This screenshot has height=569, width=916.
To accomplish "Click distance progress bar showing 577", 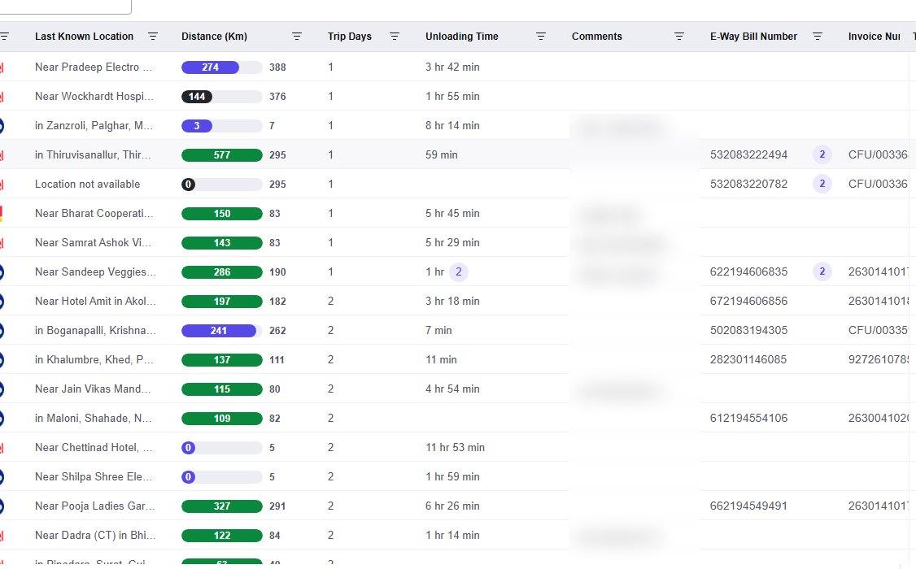I will [222, 154].
